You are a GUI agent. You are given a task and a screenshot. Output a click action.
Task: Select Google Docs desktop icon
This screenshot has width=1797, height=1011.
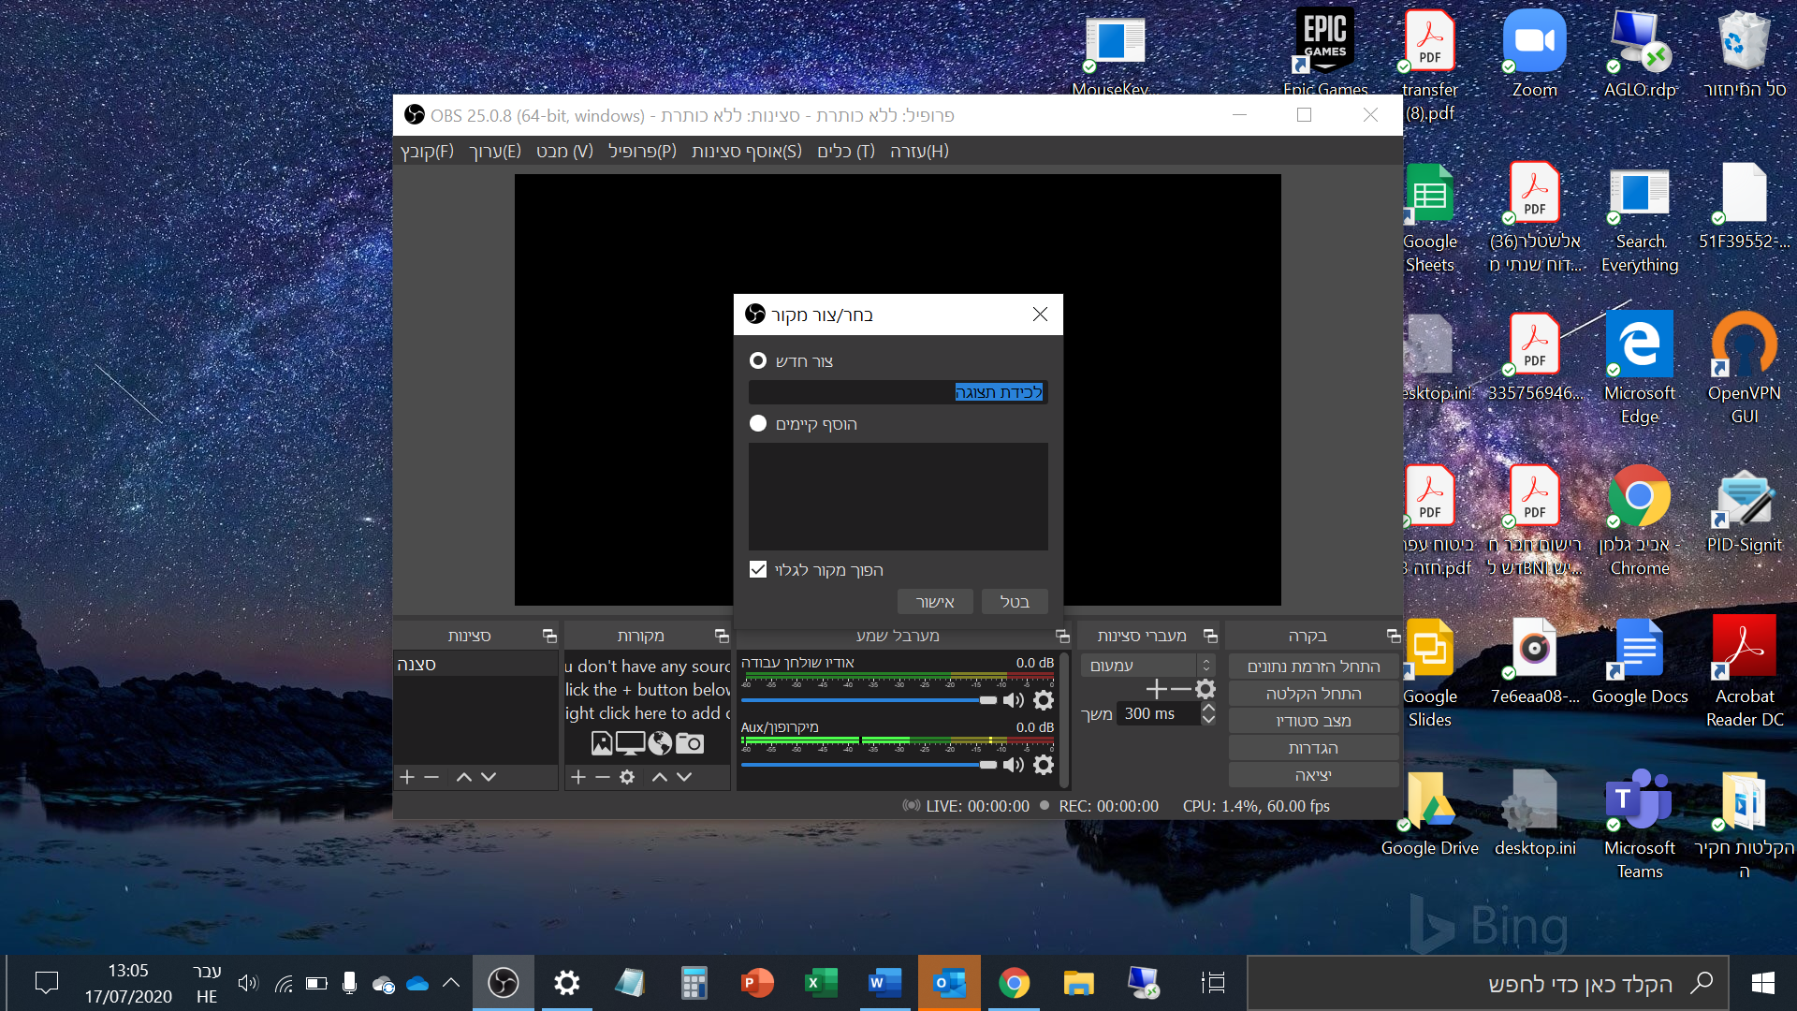pos(1639,661)
